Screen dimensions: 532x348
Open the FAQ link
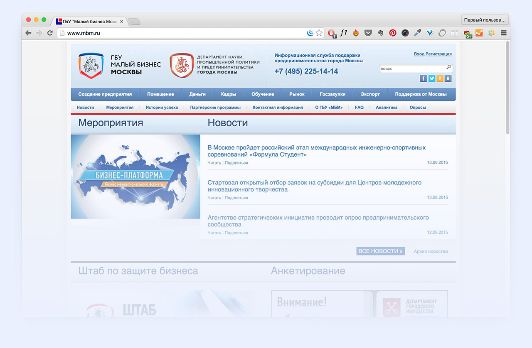[359, 107]
